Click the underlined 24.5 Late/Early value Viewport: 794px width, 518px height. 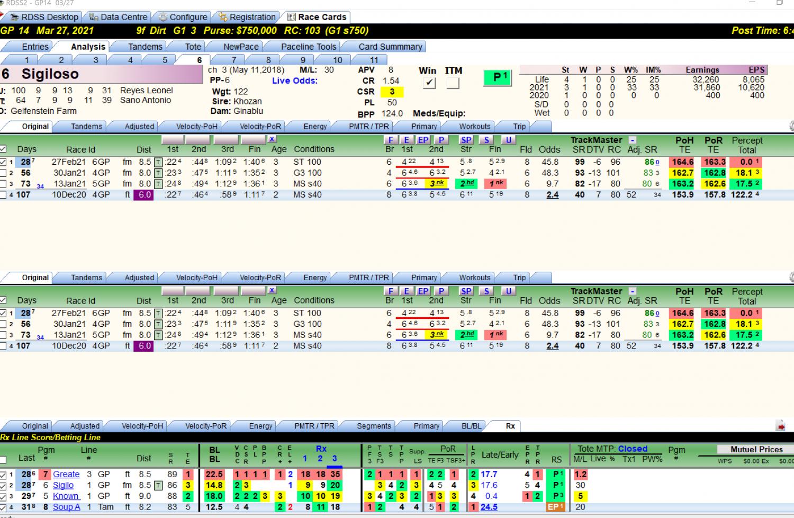coord(489,507)
